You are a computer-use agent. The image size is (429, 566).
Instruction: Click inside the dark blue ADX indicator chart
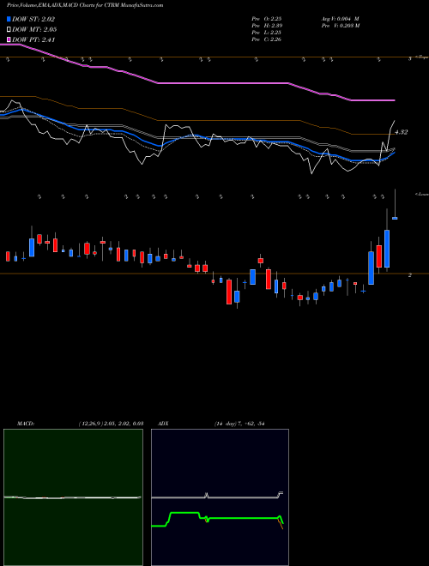click(220, 497)
